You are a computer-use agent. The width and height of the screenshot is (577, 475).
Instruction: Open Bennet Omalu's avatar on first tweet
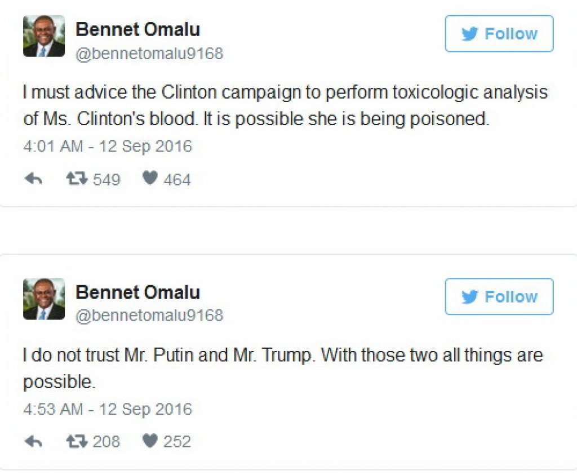coord(44,36)
